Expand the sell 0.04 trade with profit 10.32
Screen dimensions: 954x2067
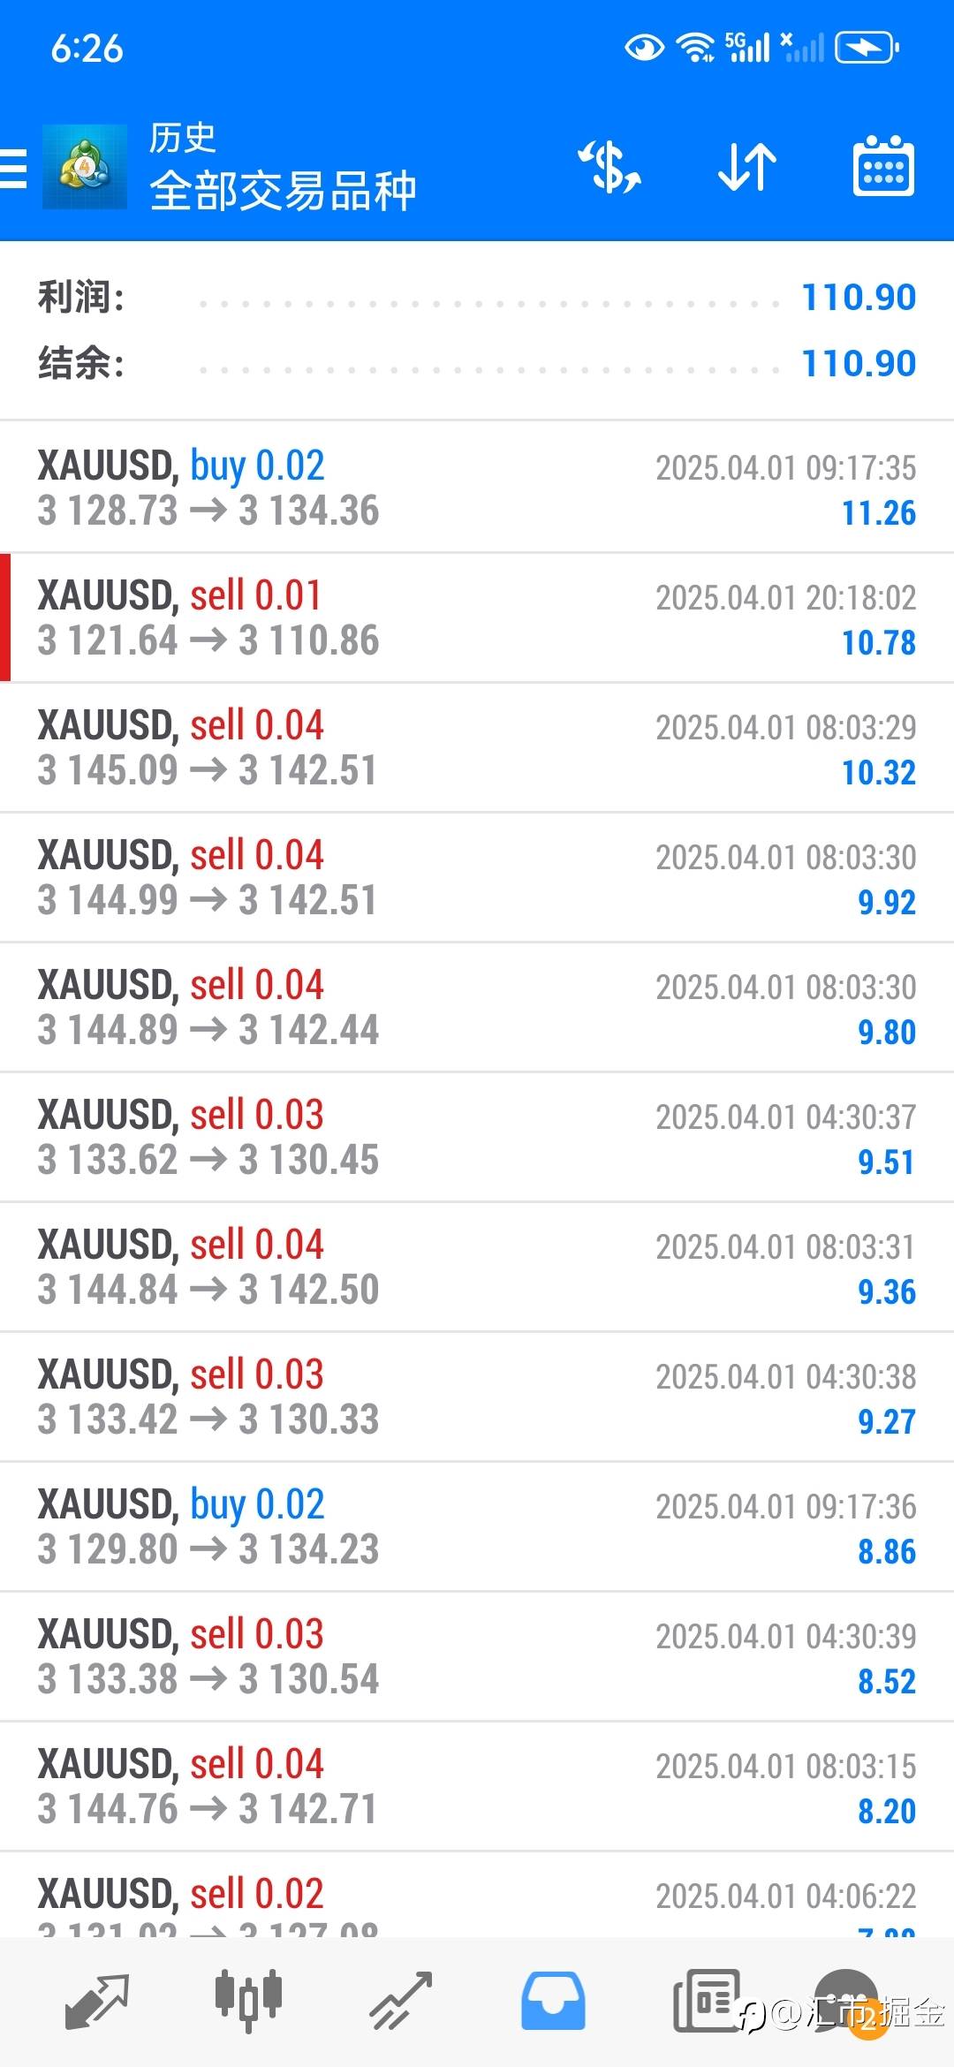coord(477,747)
